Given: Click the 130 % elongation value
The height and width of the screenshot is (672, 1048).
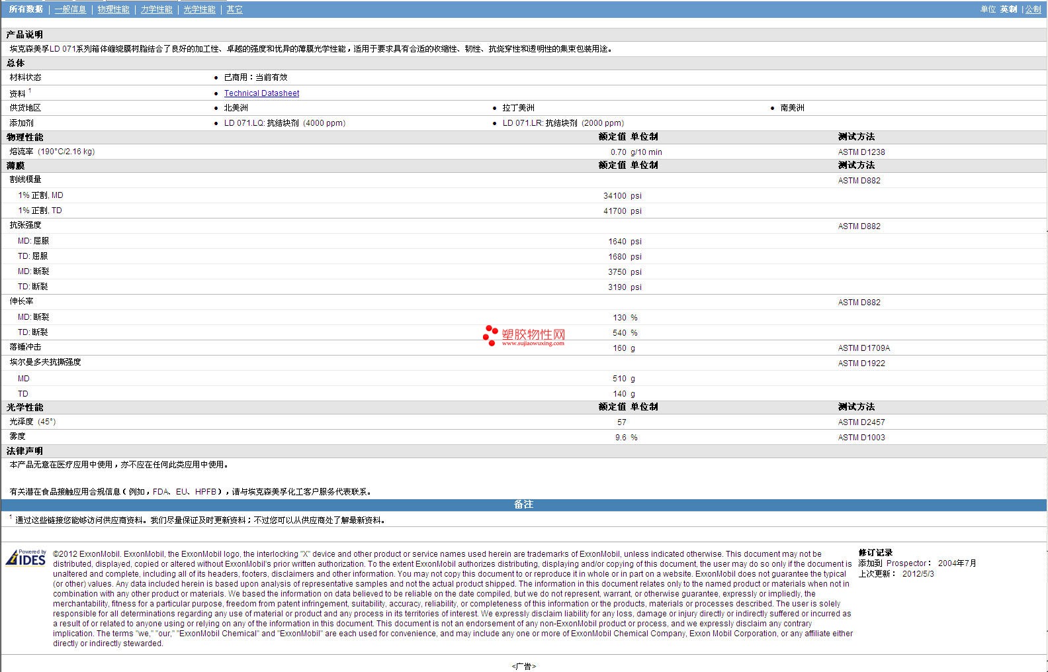Looking at the screenshot, I should click(x=625, y=318).
